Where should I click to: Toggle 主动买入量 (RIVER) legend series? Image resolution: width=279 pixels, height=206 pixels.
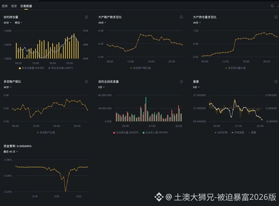point(155,133)
